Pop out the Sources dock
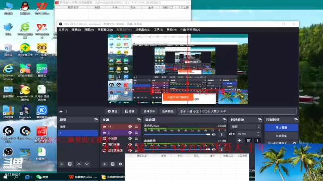Image resolution: width=323 pixels, height=181 pixels. click(x=139, y=119)
